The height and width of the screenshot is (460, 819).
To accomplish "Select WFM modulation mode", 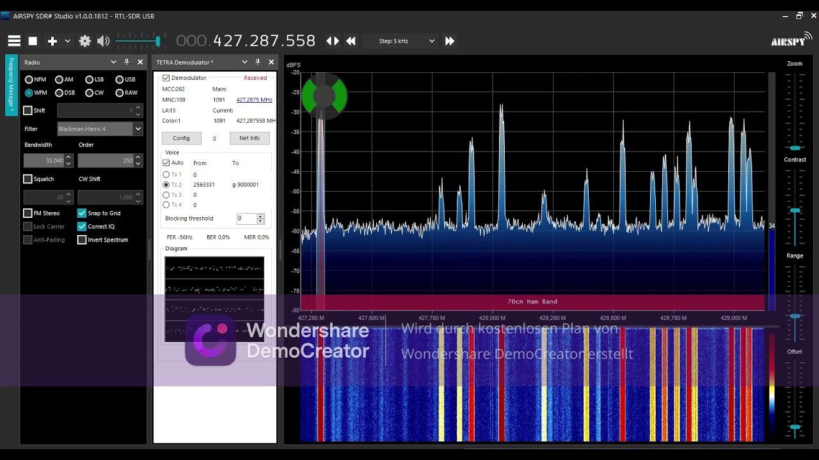I will tap(36, 93).
